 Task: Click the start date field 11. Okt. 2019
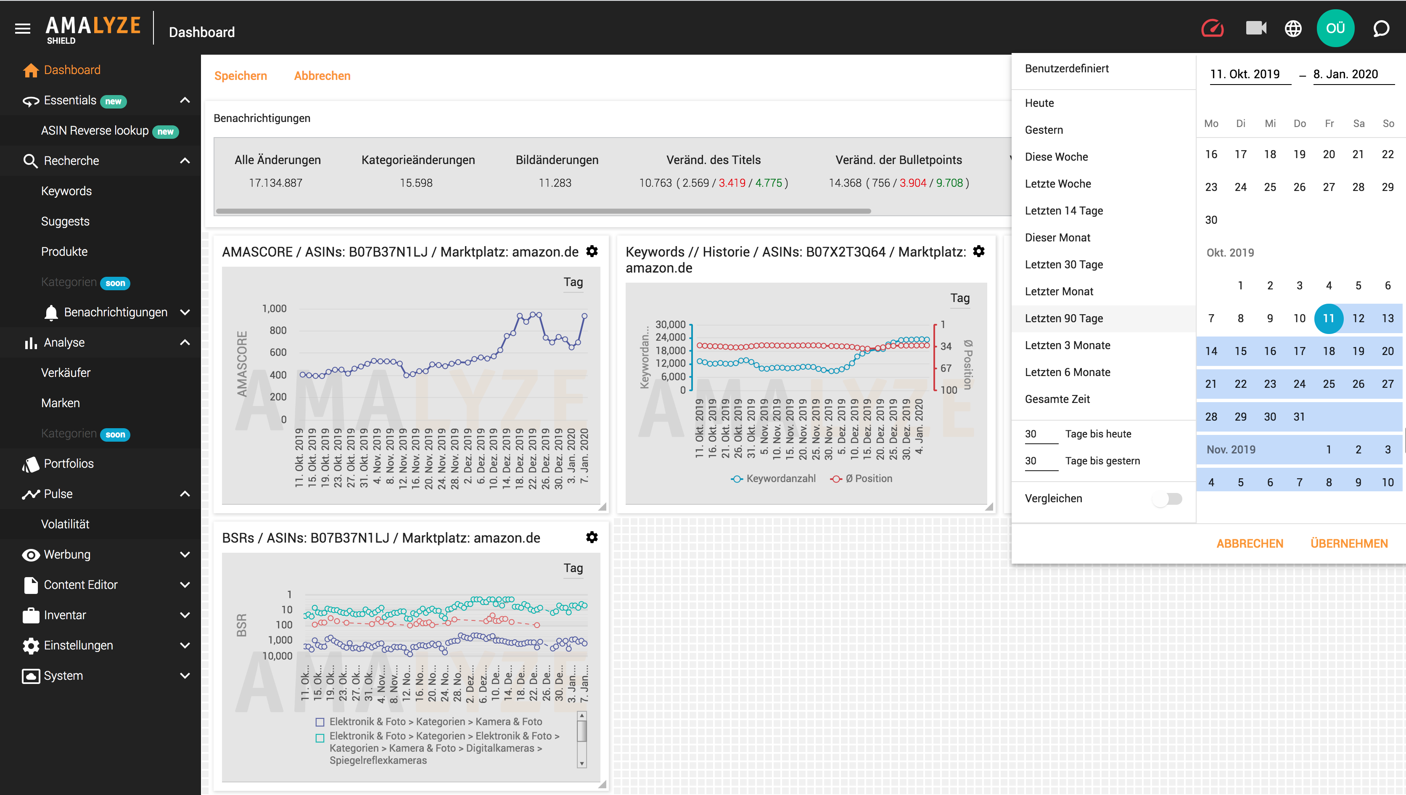point(1250,74)
